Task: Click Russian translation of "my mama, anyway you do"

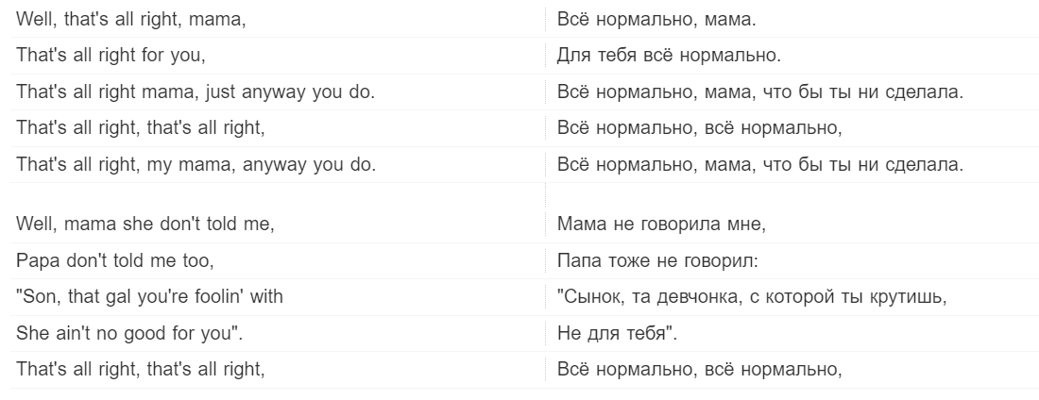Action: (x=760, y=164)
